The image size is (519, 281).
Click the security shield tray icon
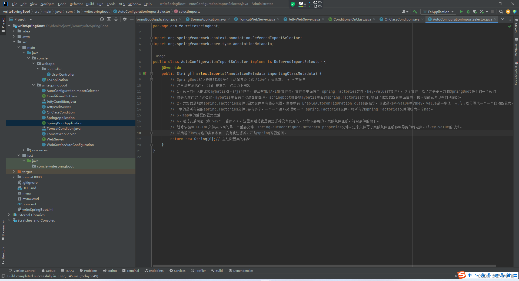(x=293, y=4)
